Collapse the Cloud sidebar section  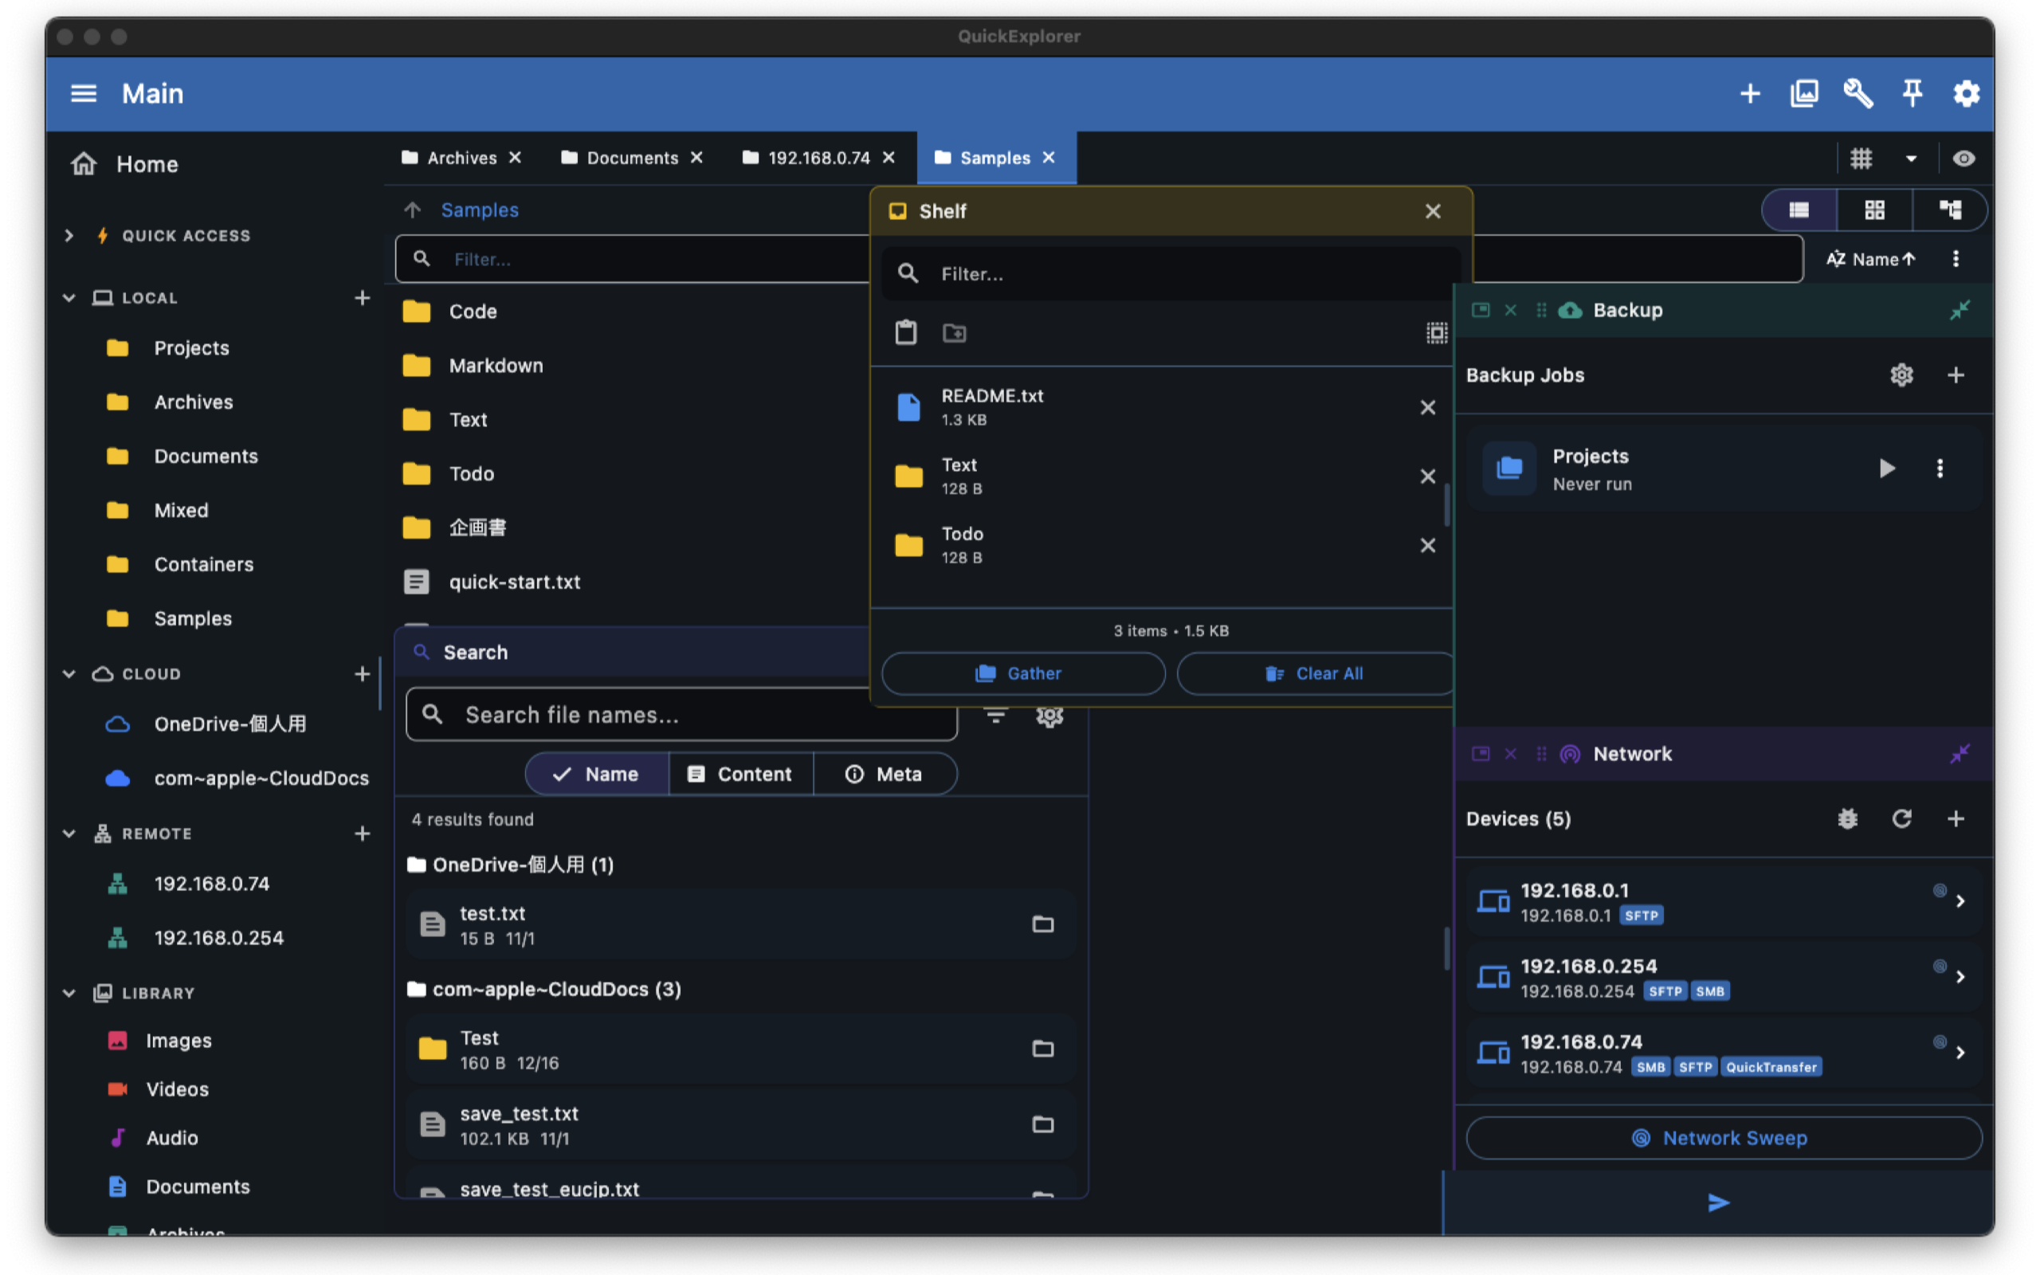click(69, 674)
